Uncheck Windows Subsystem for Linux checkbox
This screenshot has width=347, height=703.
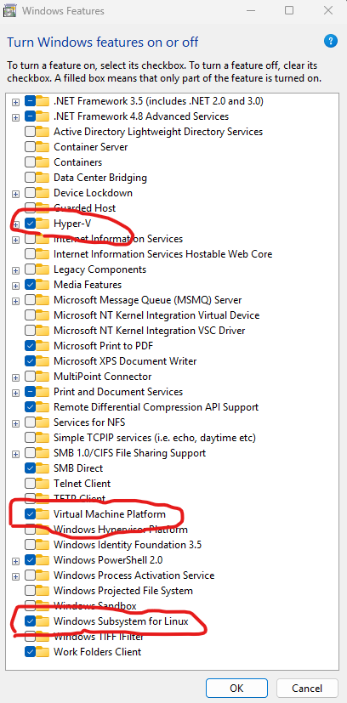coord(30,621)
